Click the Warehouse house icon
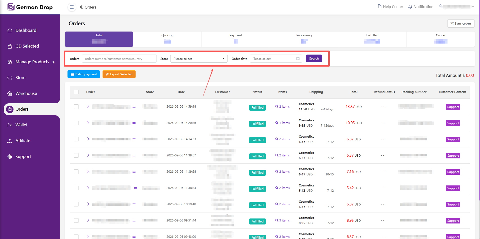Image resolution: width=480 pixels, height=239 pixels. tap(10, 94)
